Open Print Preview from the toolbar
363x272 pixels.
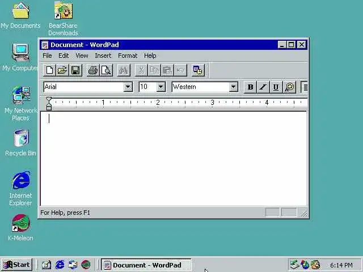coord(106,70)
